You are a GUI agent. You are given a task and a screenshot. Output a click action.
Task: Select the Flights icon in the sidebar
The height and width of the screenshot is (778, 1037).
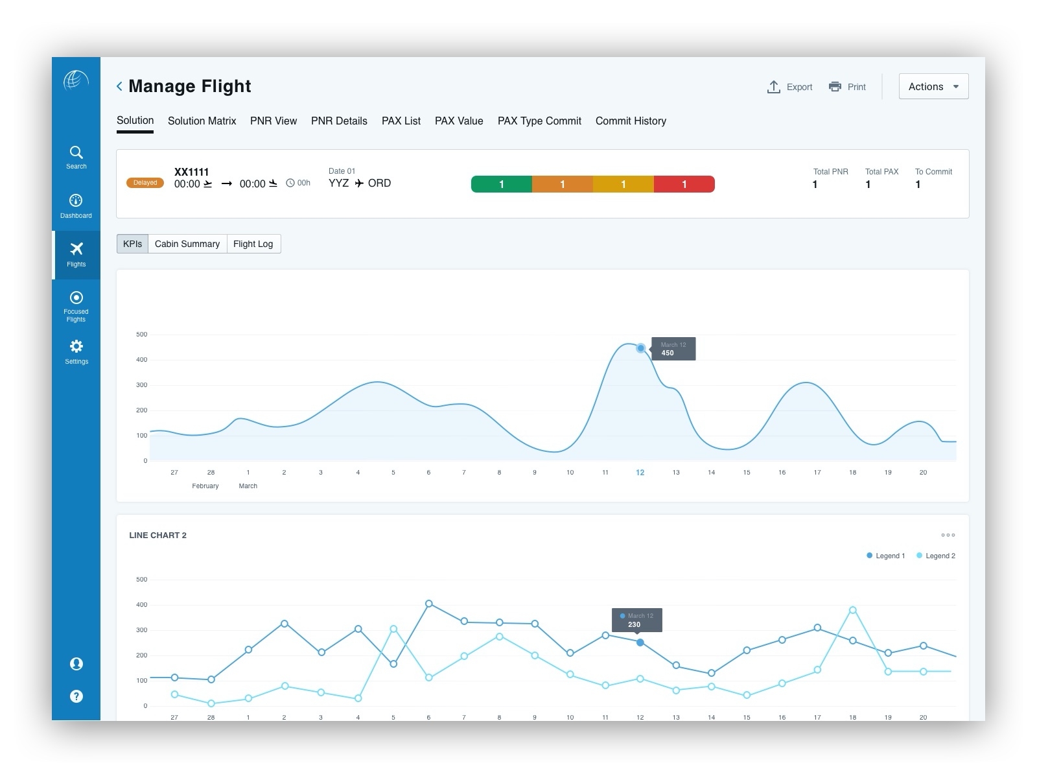pyautogui.click(x=76, y=253)
